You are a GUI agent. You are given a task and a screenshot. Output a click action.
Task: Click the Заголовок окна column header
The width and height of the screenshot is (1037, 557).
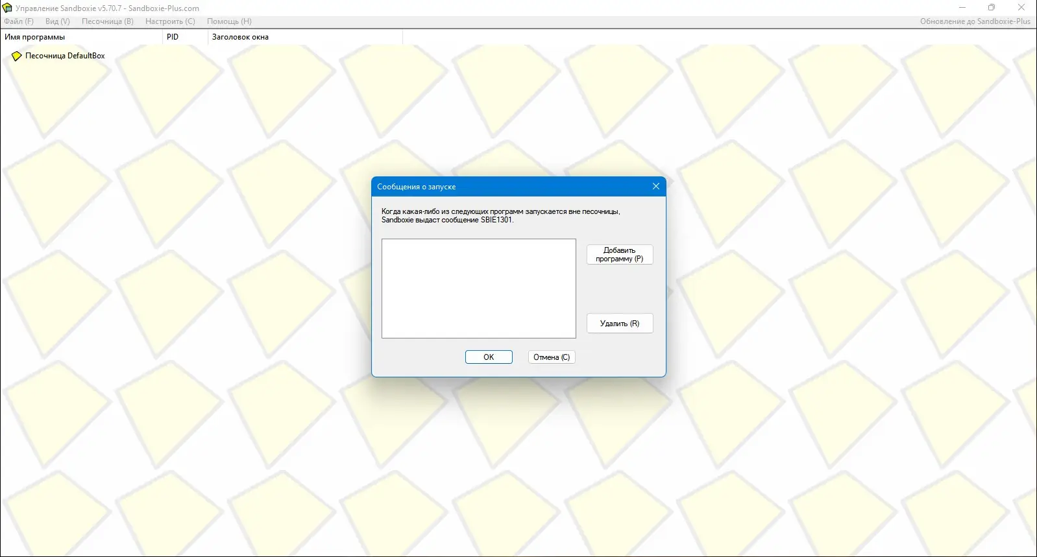[305, 37]
